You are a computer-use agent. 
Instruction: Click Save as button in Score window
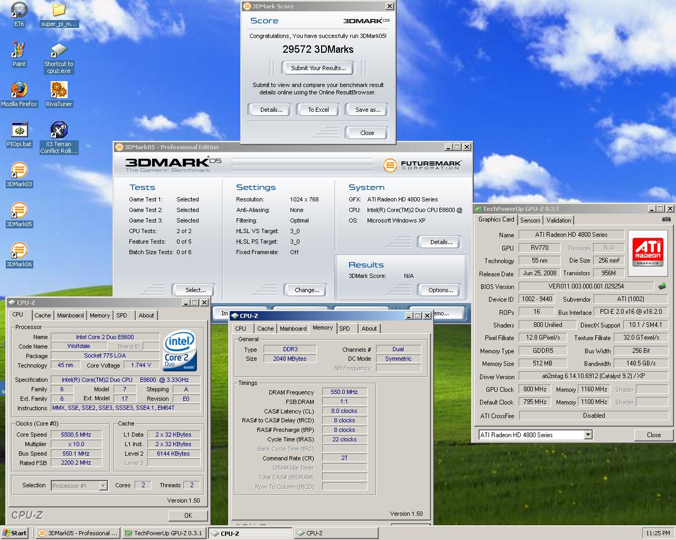click(368, 110)
